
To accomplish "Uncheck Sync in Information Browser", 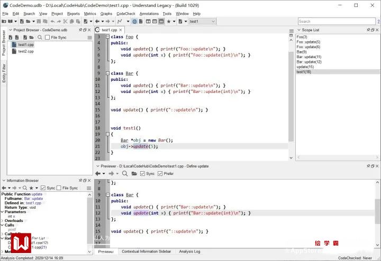I will [43, 188].
